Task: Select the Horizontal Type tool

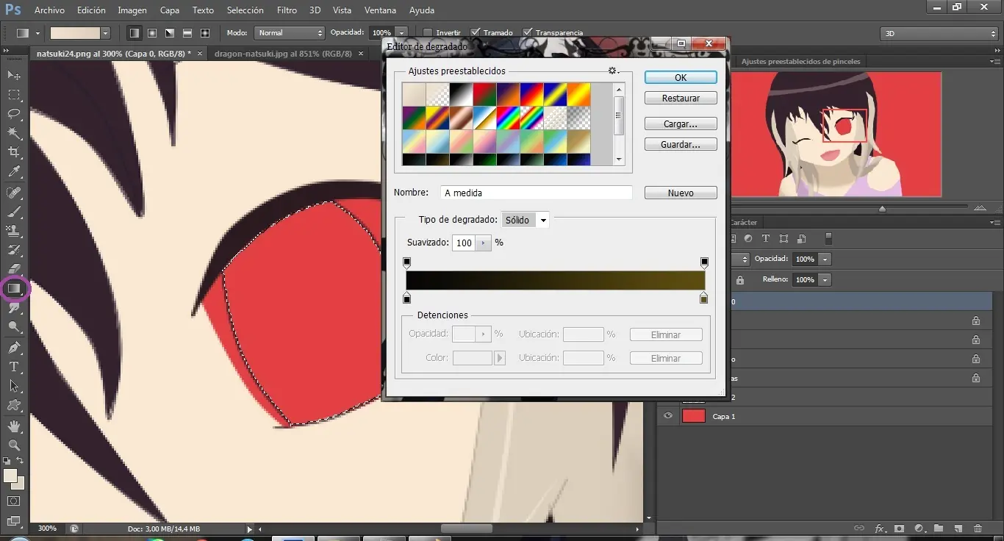Action: (x=14, y=367)
